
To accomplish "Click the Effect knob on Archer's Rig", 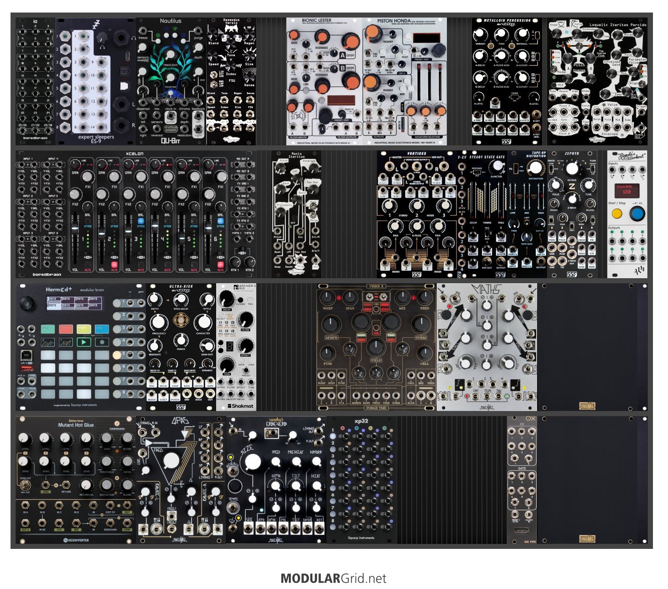I will click(246, 345).
